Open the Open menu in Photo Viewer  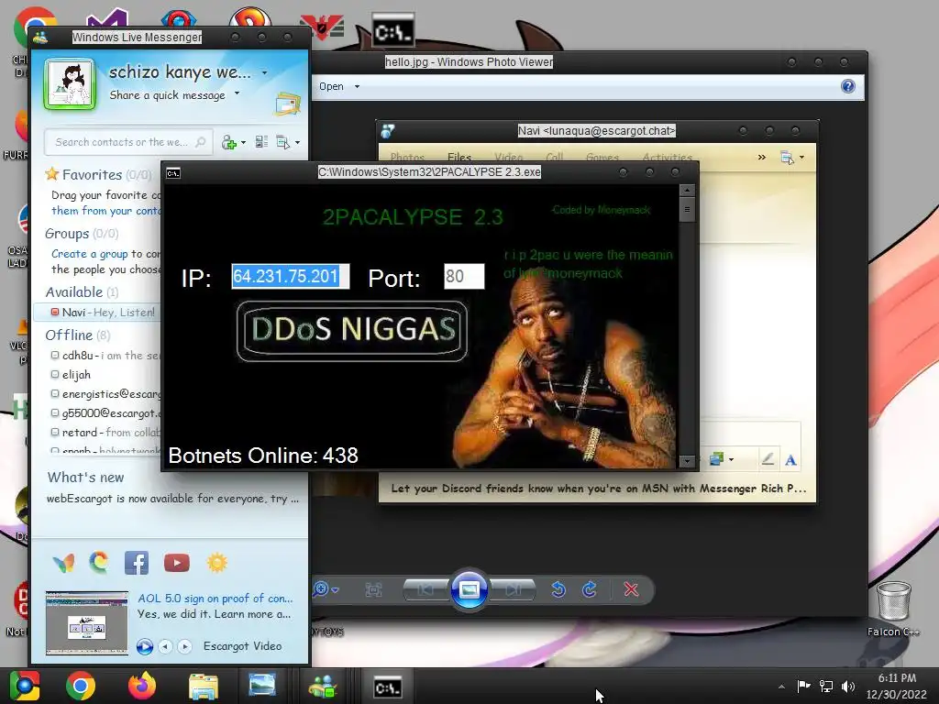[339, 86]
